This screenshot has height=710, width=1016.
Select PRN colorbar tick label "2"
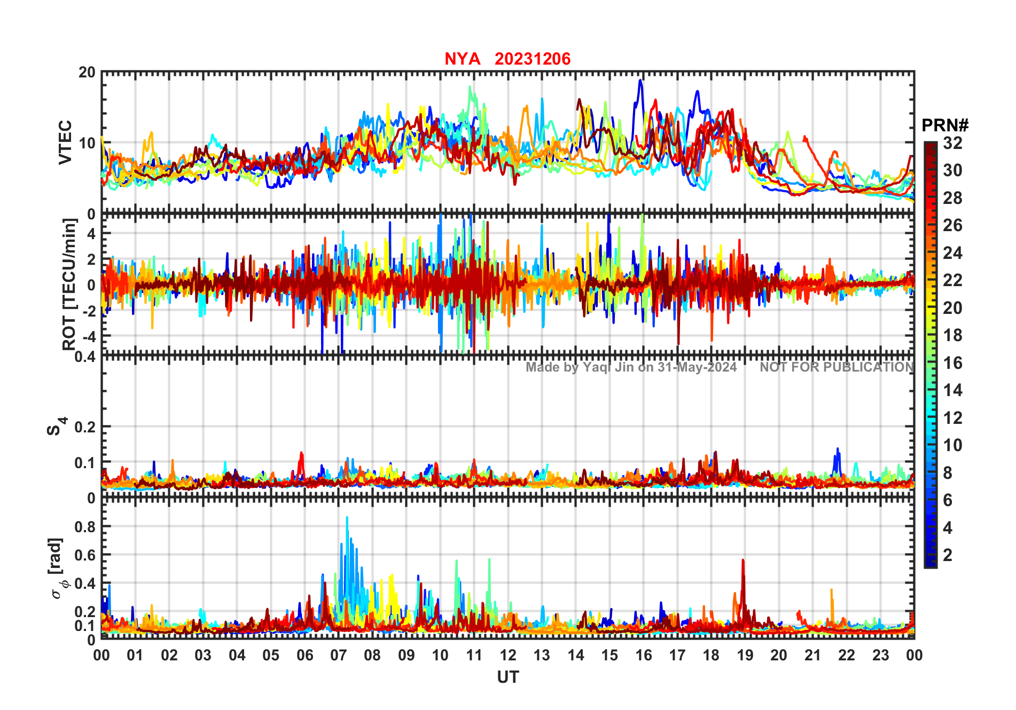tap(948, 555)
